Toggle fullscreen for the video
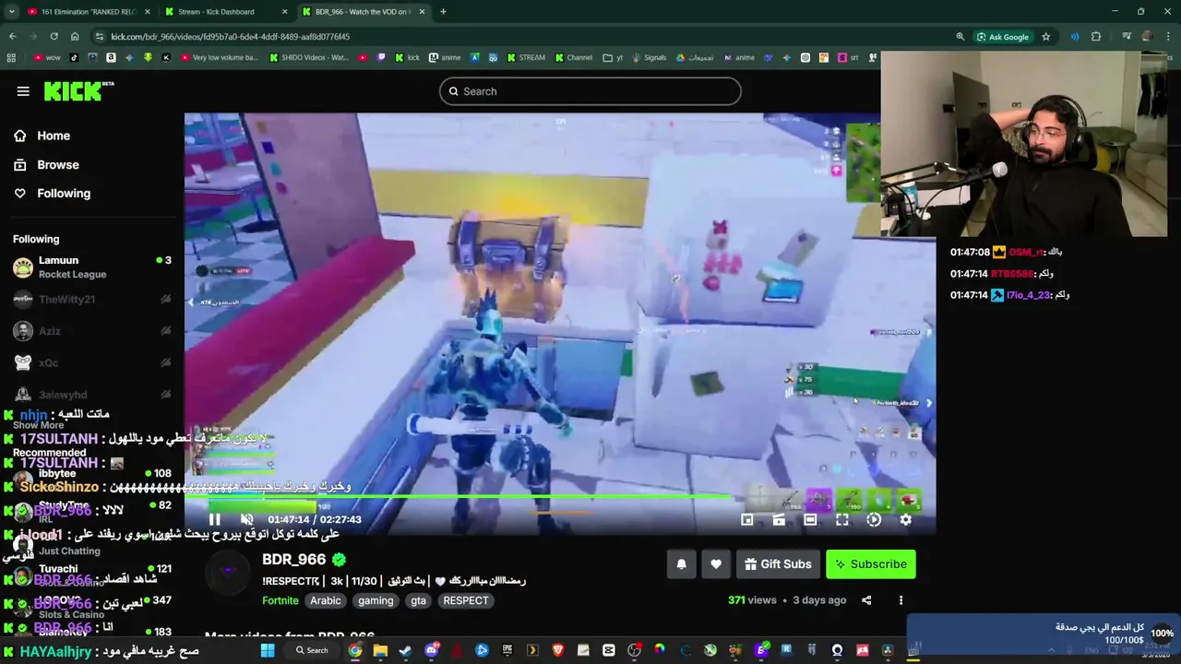The height and width of the screenshot is (664, 1181). [842, 519]
